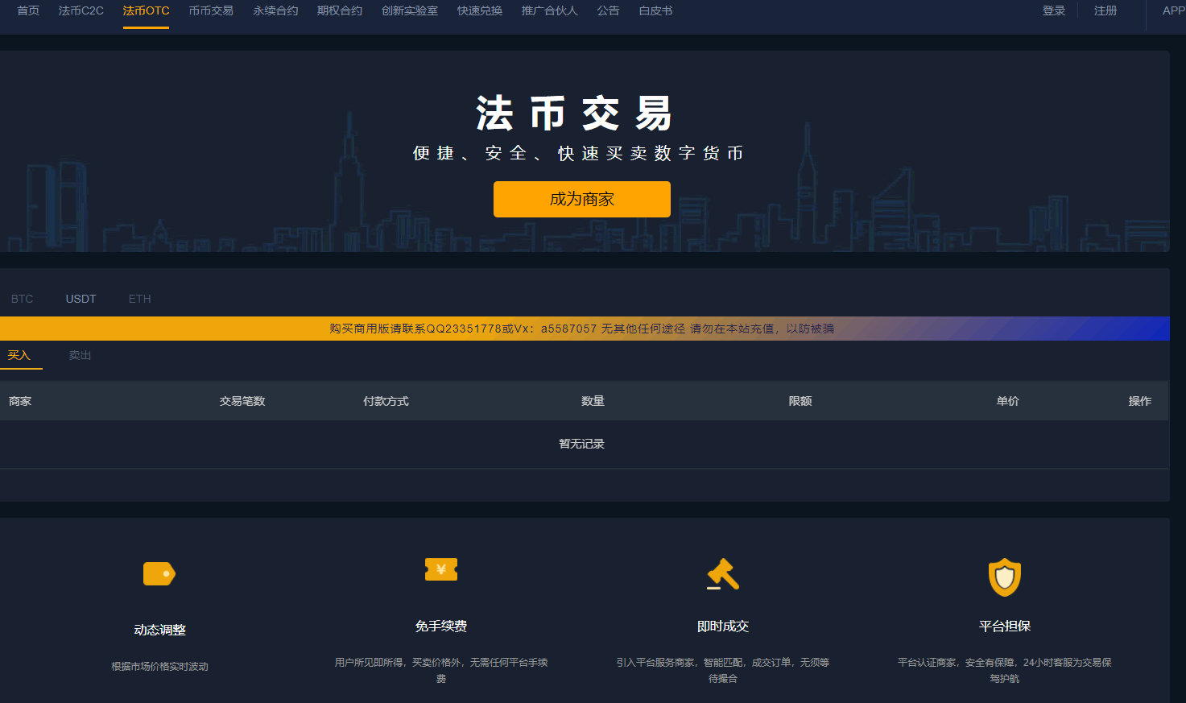1186x703 pixels.
Task: Click the 登录 login link
Action: point(1054,11)
